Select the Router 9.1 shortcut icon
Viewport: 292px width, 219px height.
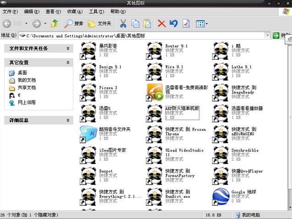[154, 51]
